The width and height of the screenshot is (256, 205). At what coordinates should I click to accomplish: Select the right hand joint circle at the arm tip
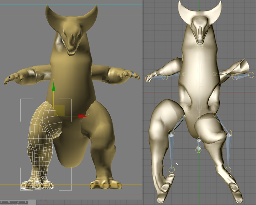click(251, 75)
